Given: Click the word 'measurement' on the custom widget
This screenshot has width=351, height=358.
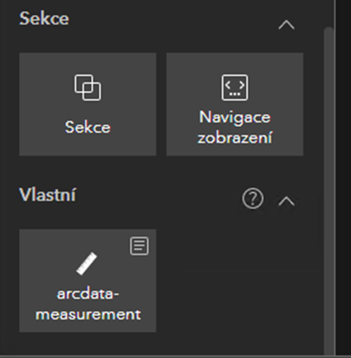Looking at the screenshot, I should 88,314.
